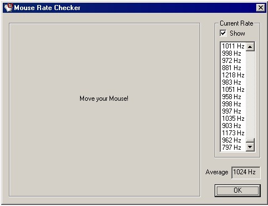Click the Move your Mouse! test area

click(x=105, y=110)
